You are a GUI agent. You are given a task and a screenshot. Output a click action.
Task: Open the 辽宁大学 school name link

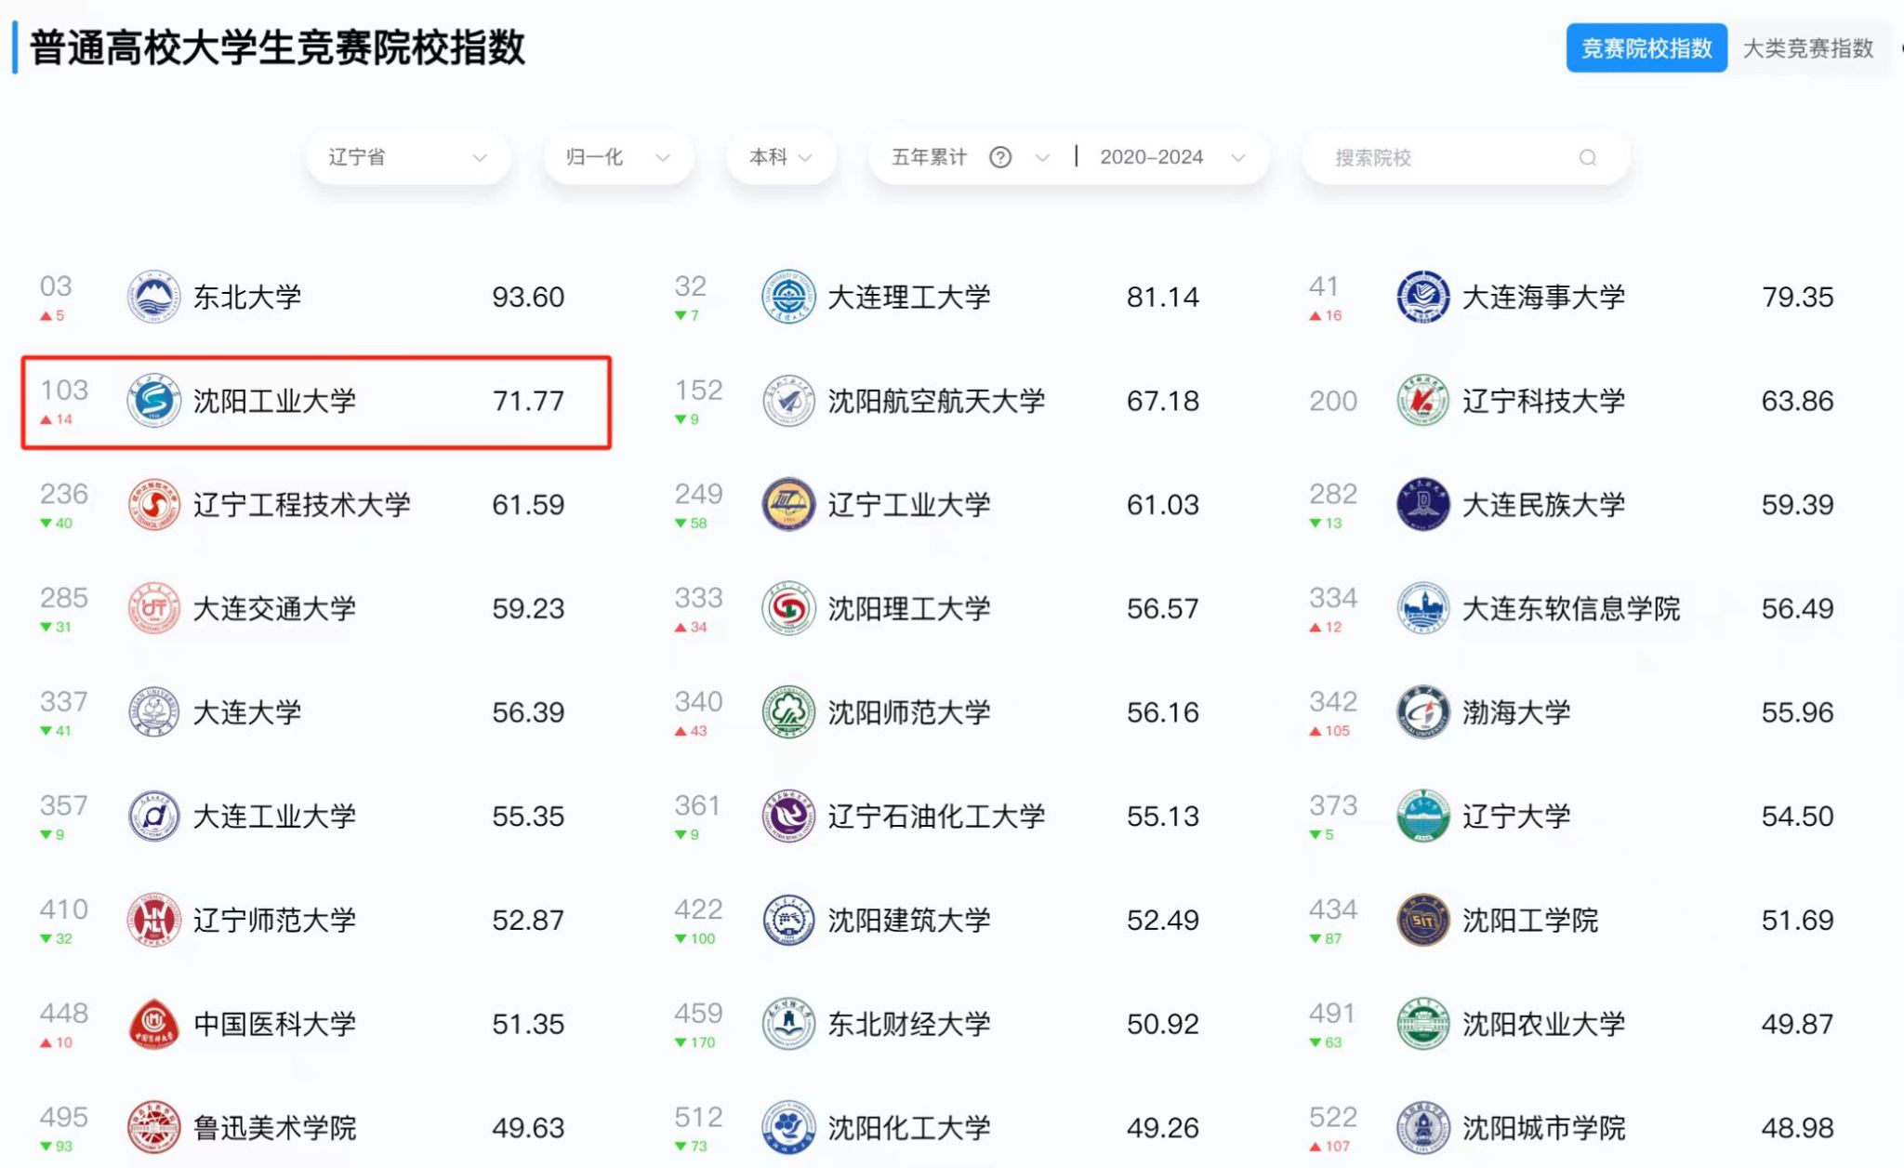pyautogui.click(x=1515, y=816)
